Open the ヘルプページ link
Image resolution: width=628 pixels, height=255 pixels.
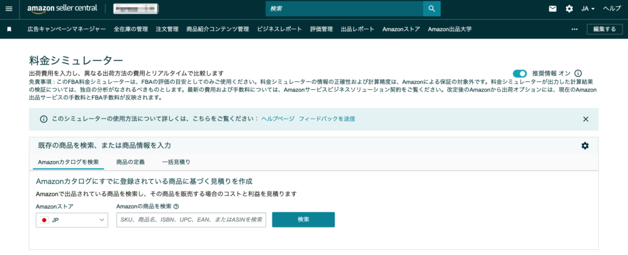(x=278, y=119)
